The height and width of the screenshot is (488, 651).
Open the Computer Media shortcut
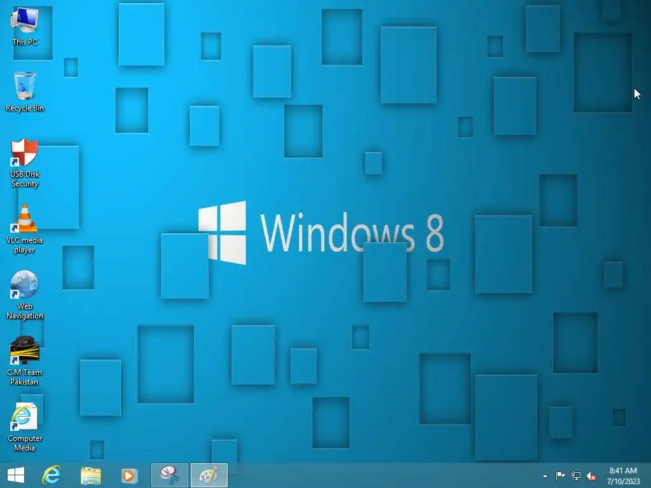25,426
